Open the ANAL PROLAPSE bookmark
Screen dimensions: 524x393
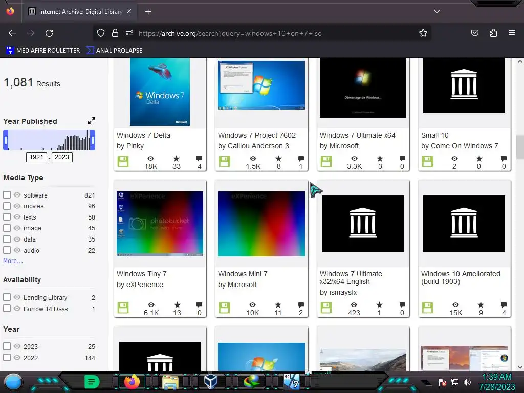tap(114, 51)
